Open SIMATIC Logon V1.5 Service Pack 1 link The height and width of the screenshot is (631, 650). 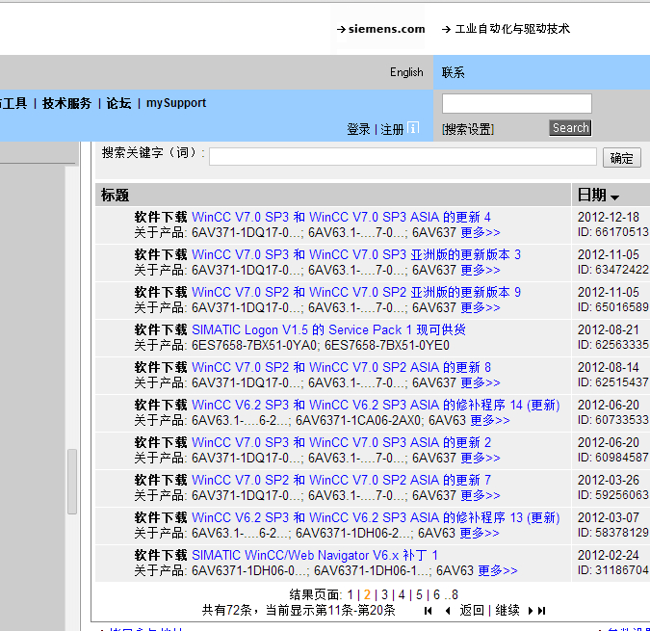pos(328,330)
